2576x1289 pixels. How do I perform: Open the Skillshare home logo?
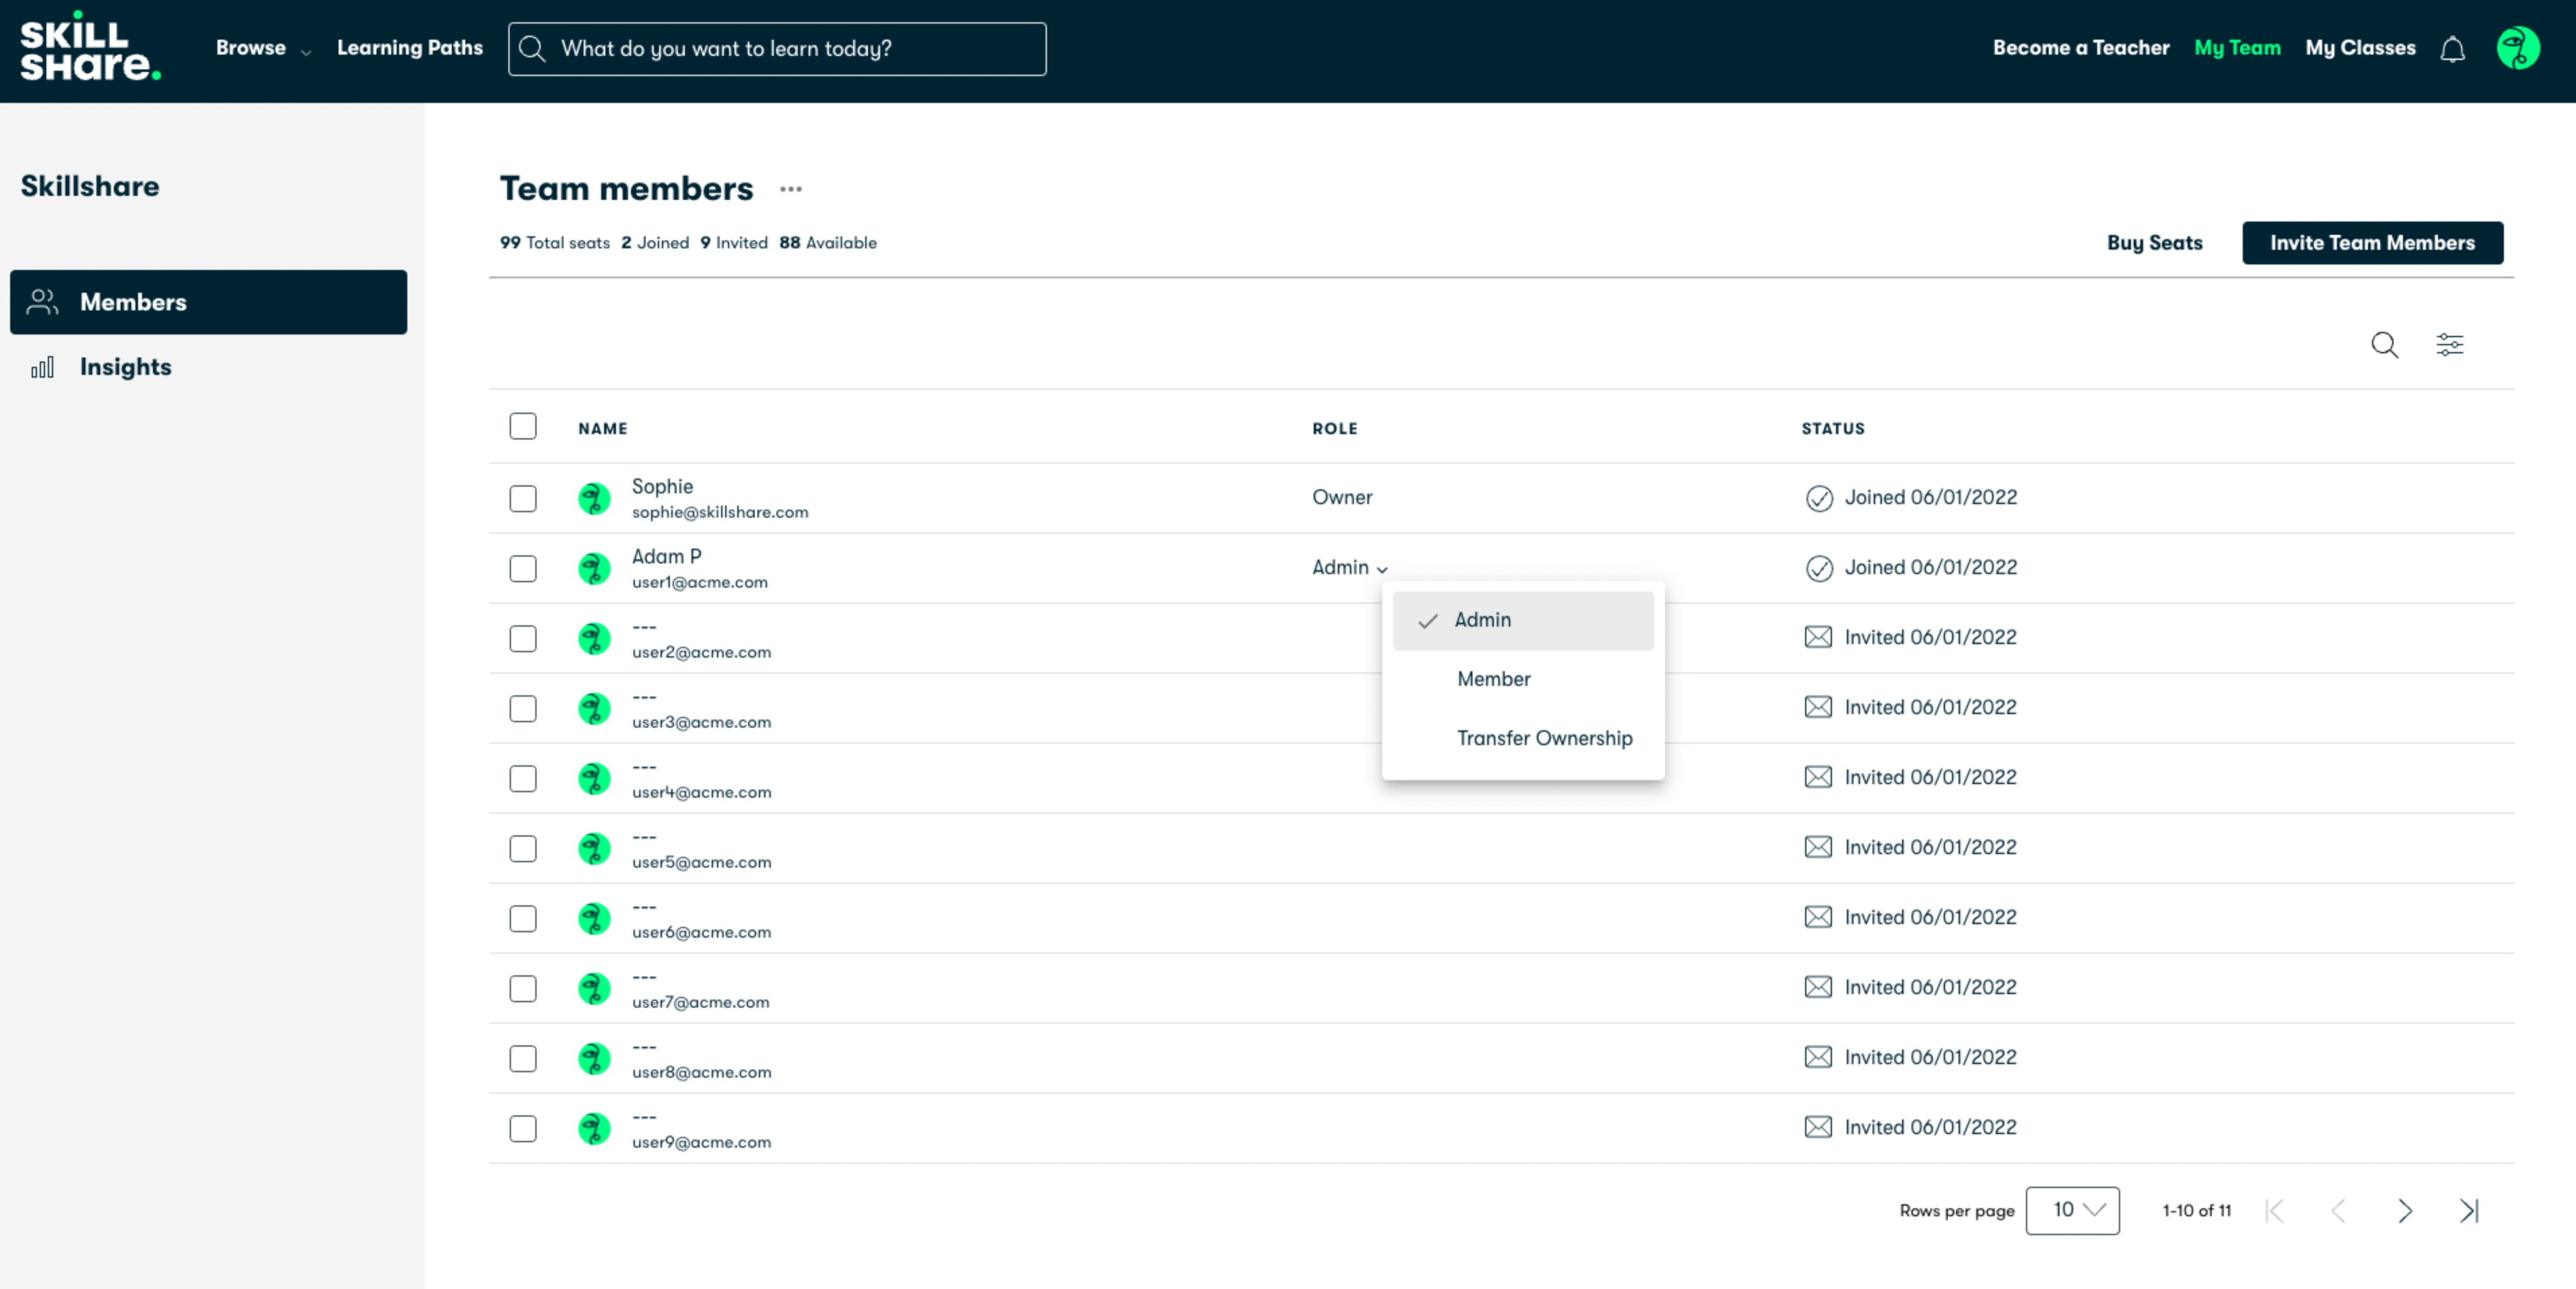[x=89, y=48]
